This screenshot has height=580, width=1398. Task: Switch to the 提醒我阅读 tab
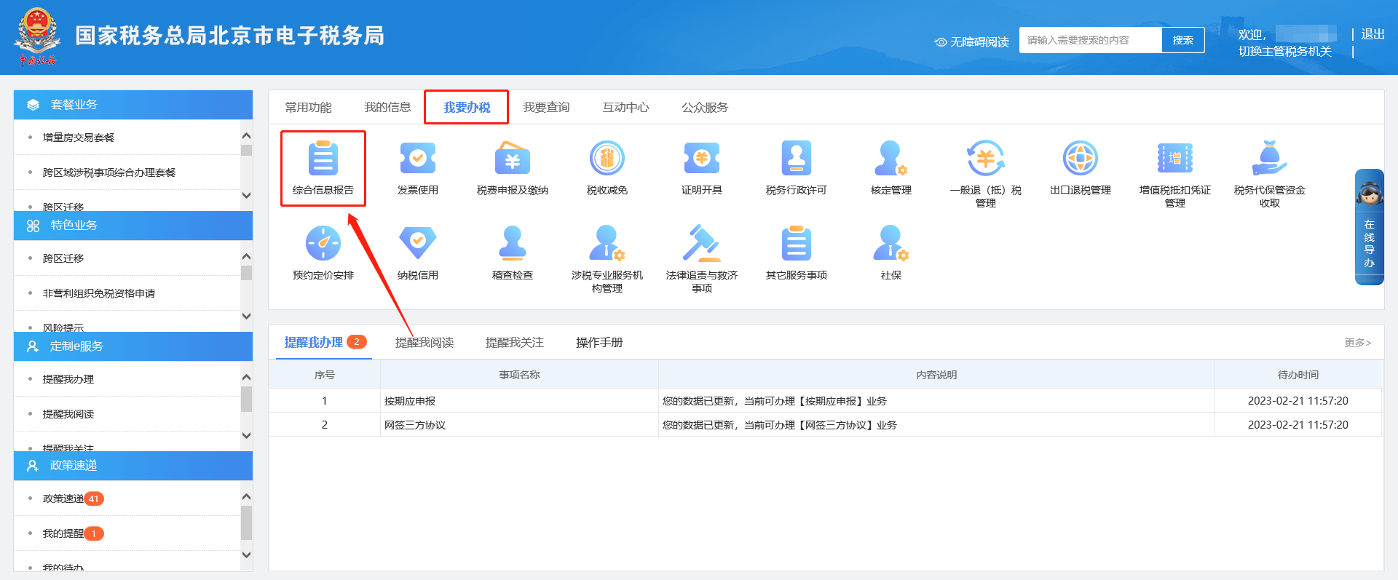pos(424,343)
